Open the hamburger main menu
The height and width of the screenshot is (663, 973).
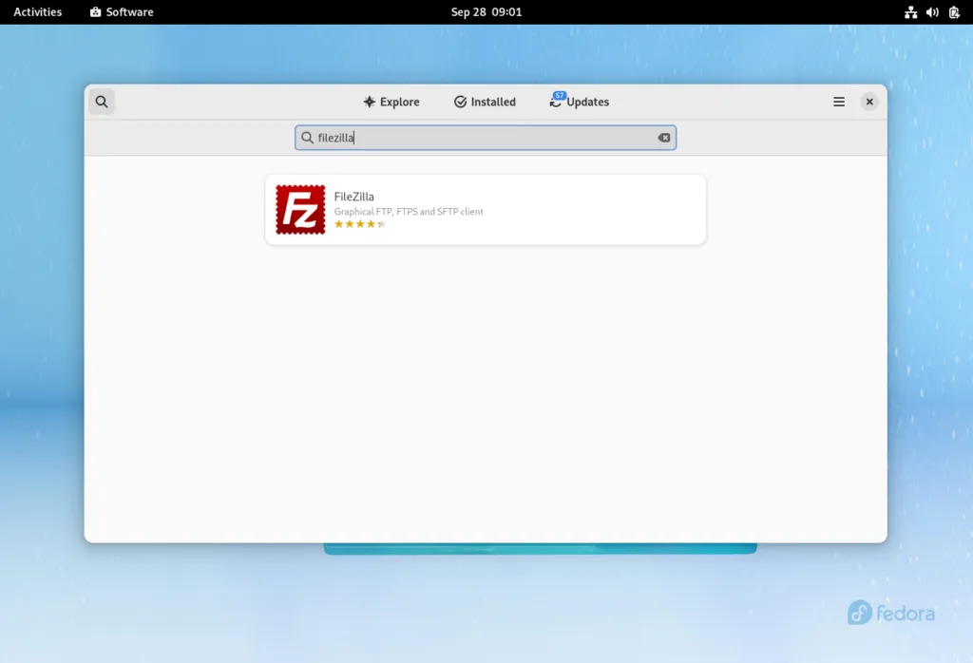point(838,102)
